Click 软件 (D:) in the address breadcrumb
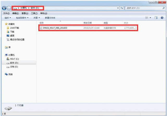This screenshot has height=116, width=167. point(35,8)
